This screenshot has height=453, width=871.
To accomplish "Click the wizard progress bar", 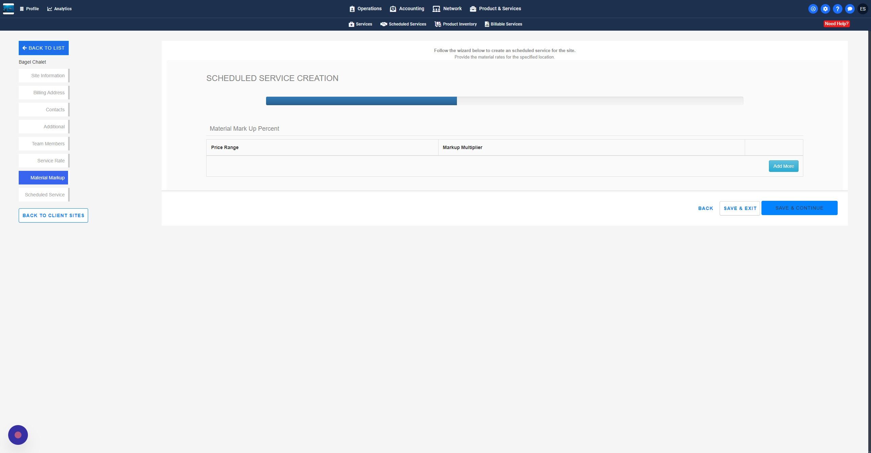I will pos(504,101).
